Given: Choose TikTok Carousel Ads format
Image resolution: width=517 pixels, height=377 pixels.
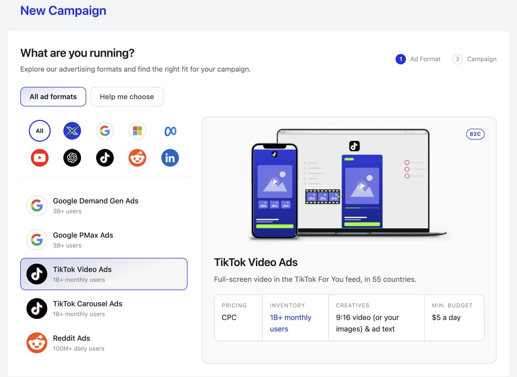Looking at the screenshot, I should click(104, 308).
